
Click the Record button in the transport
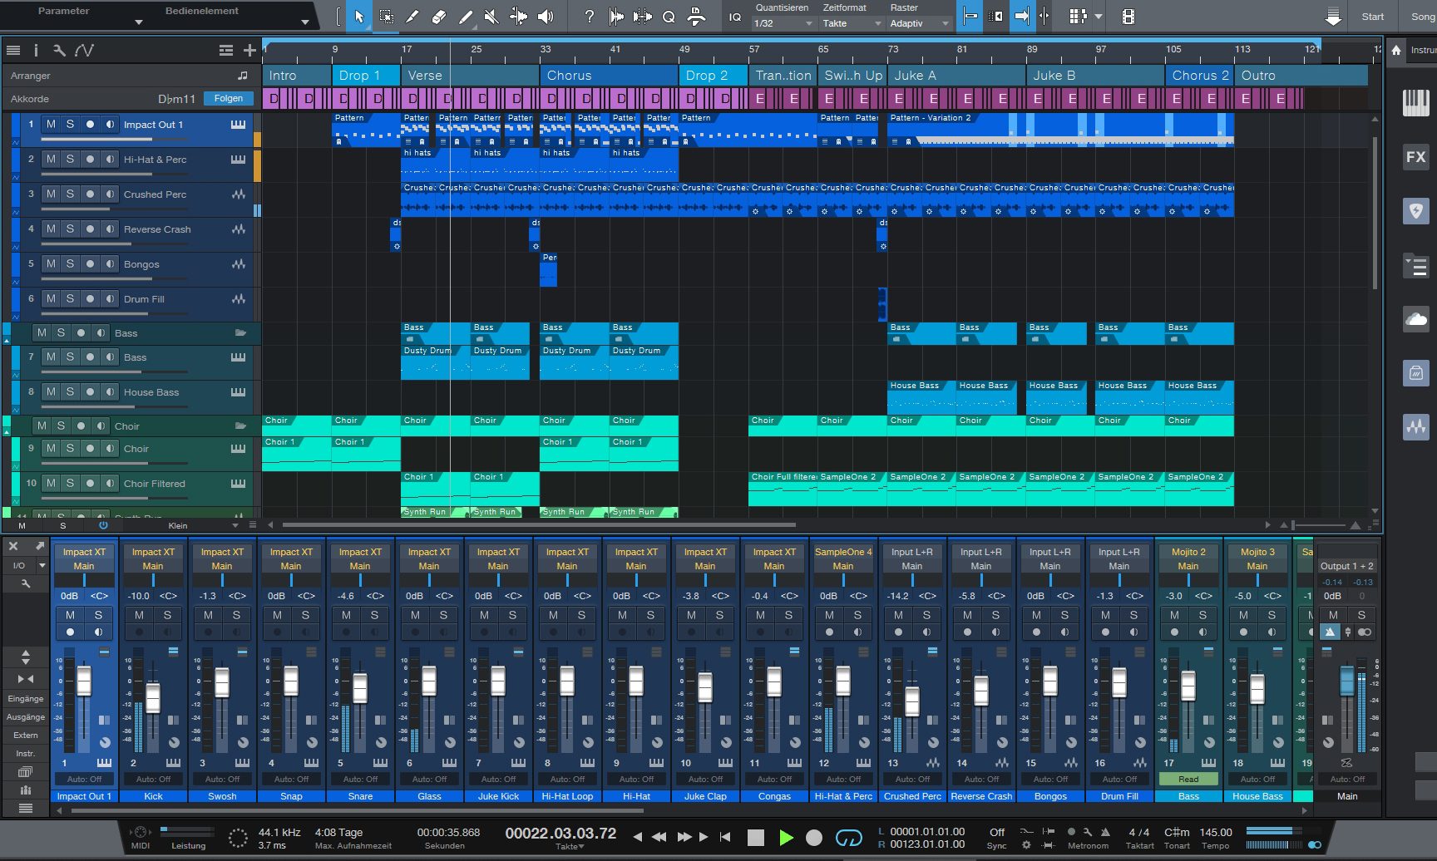tap(814, 838)
